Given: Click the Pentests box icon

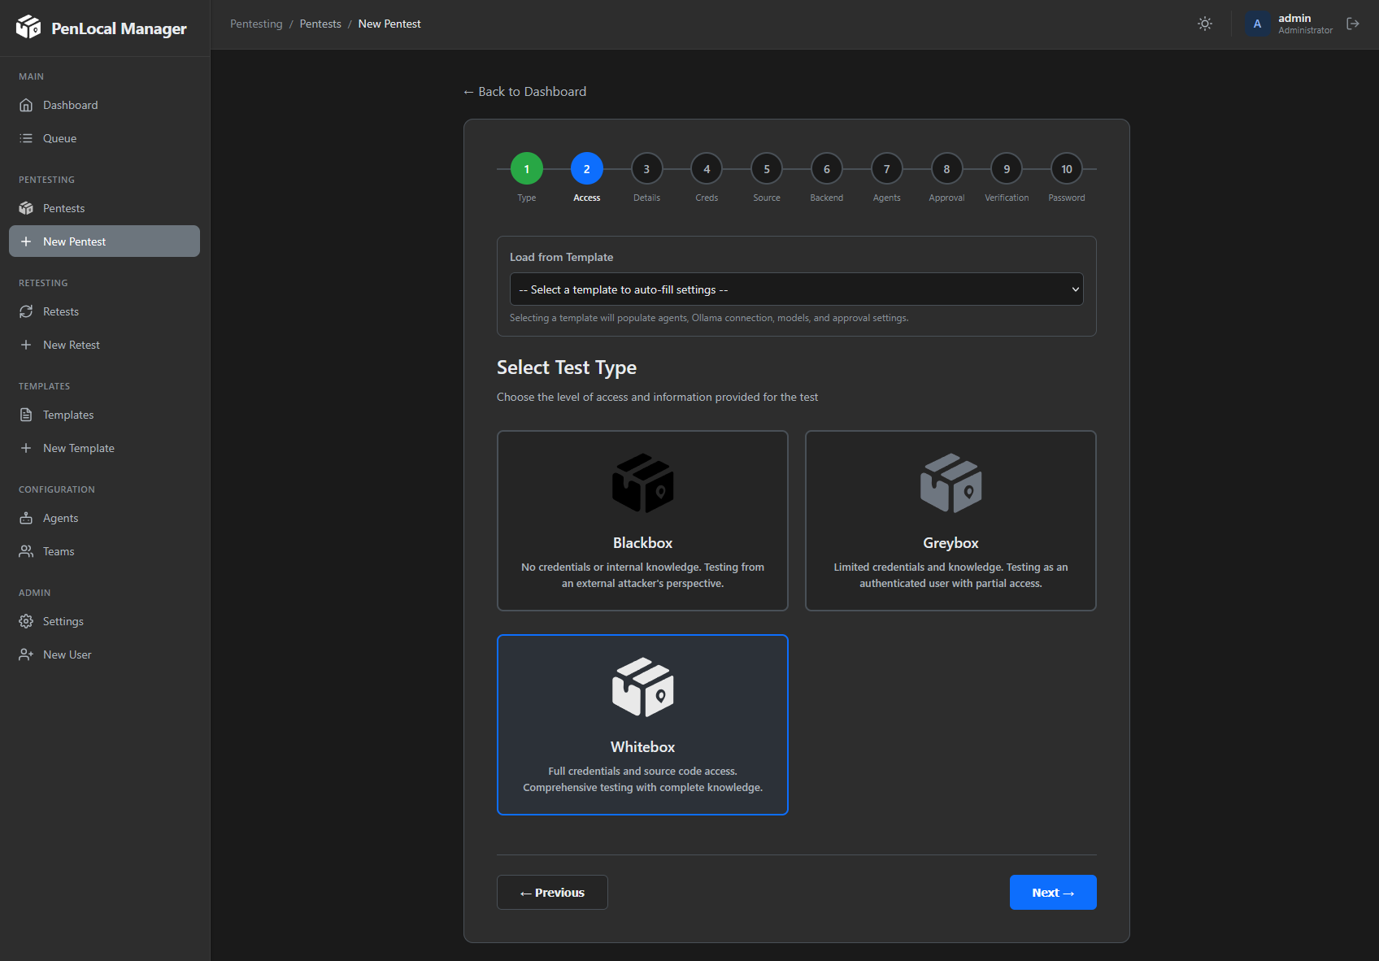Looking at the screenshot, I should pos(27,208).
